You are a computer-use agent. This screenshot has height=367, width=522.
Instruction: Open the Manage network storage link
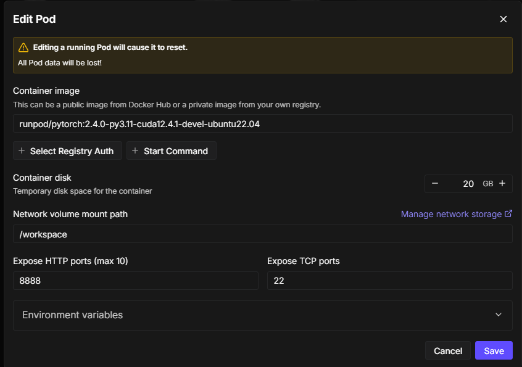click(x=451, y=214)
